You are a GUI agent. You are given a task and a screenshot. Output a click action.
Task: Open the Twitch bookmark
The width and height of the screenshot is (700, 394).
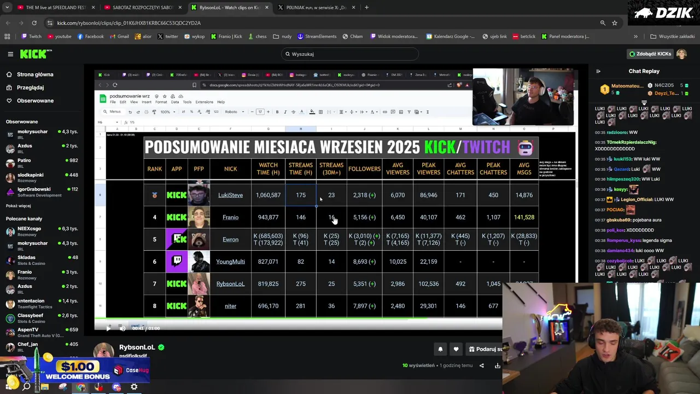[31, 37]
